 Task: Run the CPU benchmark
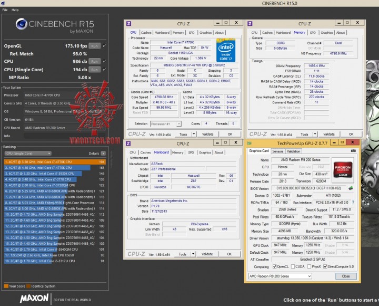click(95, 62)
